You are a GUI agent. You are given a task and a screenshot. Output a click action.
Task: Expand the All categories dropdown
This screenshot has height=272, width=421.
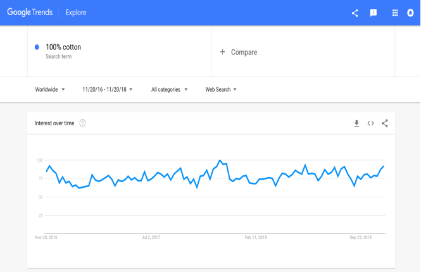point(169,90)
